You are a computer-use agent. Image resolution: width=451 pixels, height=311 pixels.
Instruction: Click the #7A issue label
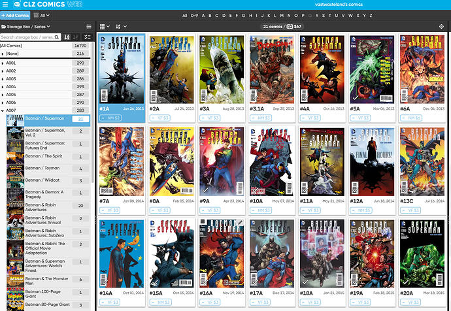(104, 201)
